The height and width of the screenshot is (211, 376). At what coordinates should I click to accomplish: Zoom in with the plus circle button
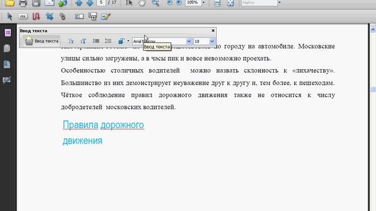pyautogui.click(x=179, y=2)
